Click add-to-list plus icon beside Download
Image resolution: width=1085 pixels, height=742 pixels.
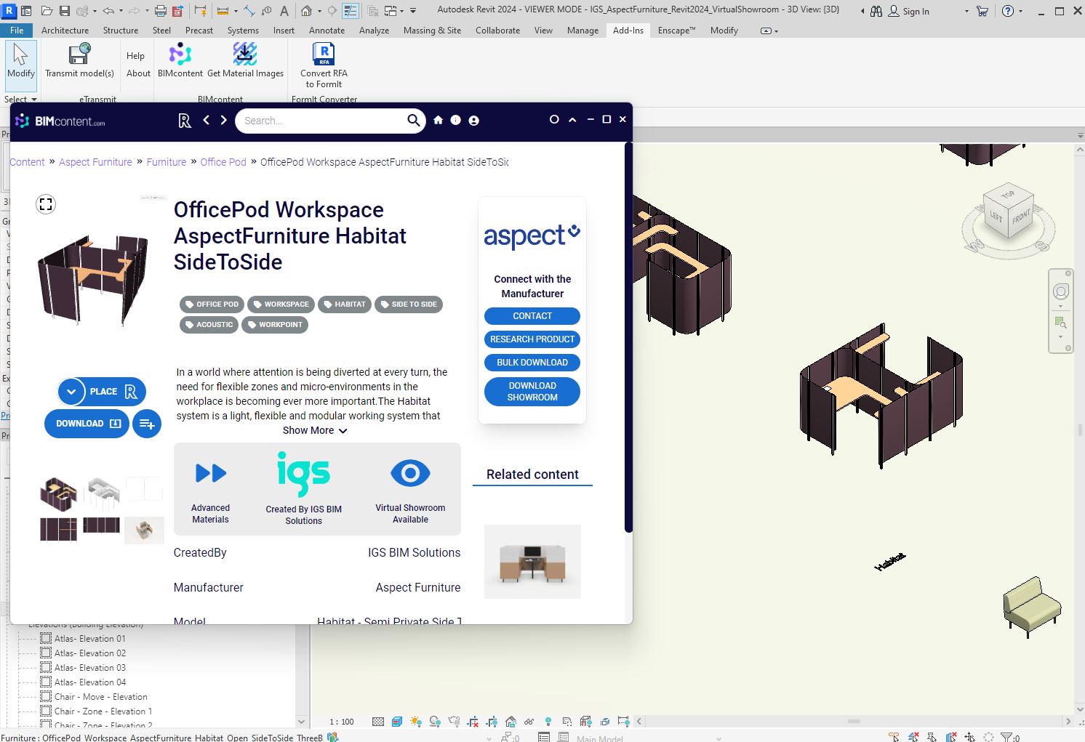(146, 424)
